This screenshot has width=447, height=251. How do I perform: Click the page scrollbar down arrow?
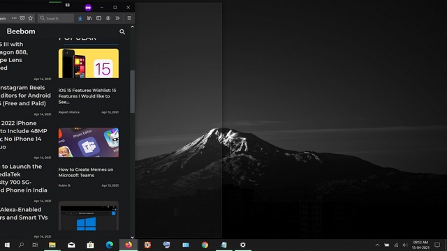[132, 237]
